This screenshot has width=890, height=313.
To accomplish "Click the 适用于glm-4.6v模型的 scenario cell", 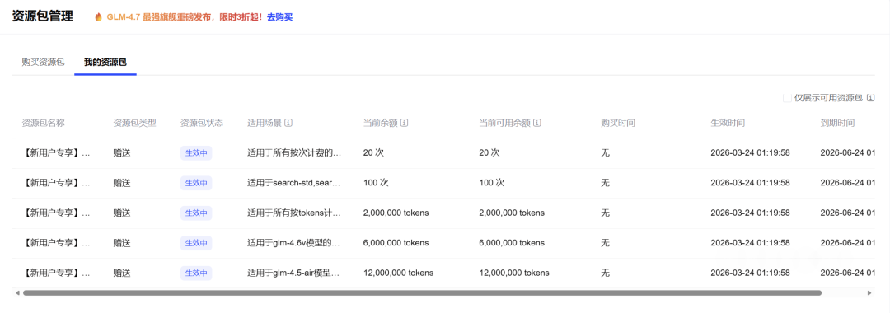I will (x=294, y=243).
